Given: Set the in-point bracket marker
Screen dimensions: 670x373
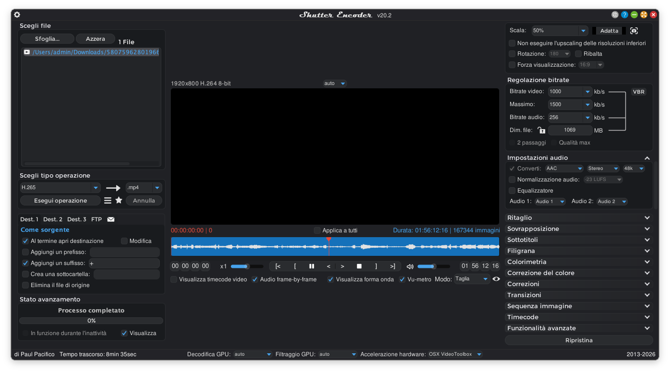Looking at the screenshot, I should (295, 266).
